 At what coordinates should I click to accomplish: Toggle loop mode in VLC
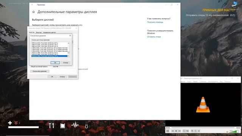pyautogui.click(x=195, y=131)
